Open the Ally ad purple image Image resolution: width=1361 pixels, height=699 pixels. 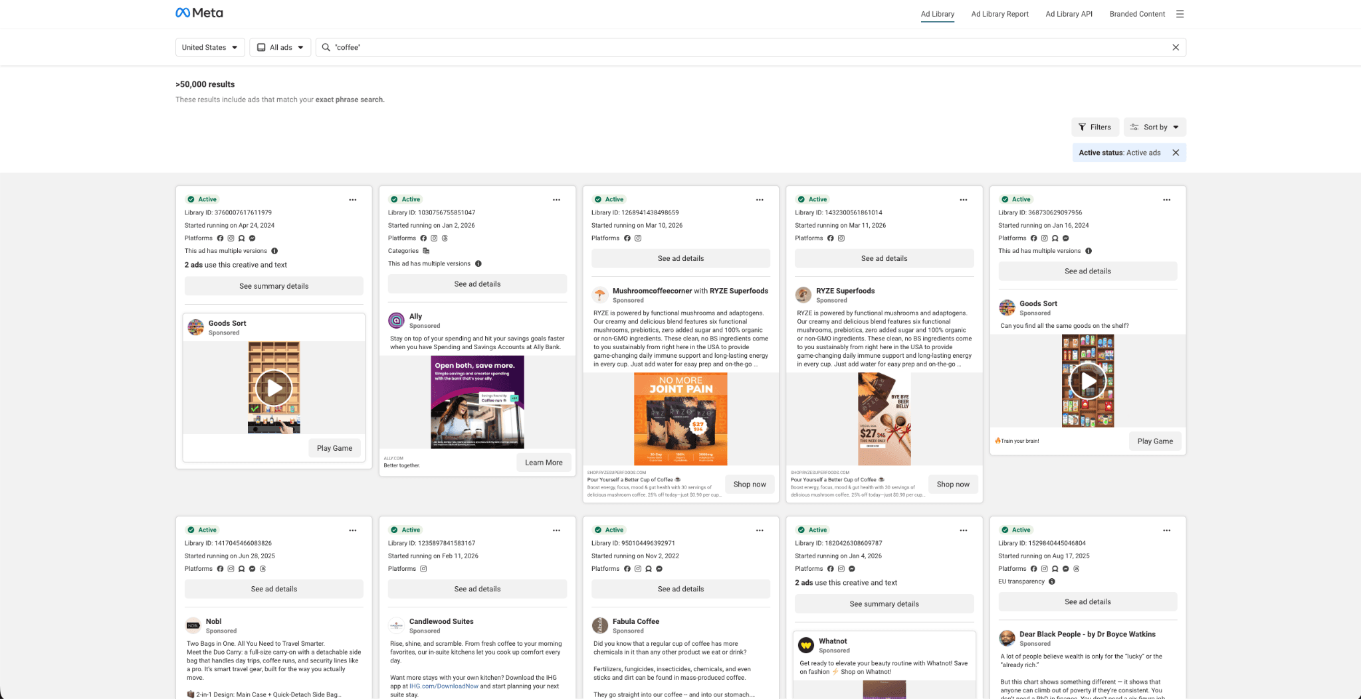477,402
